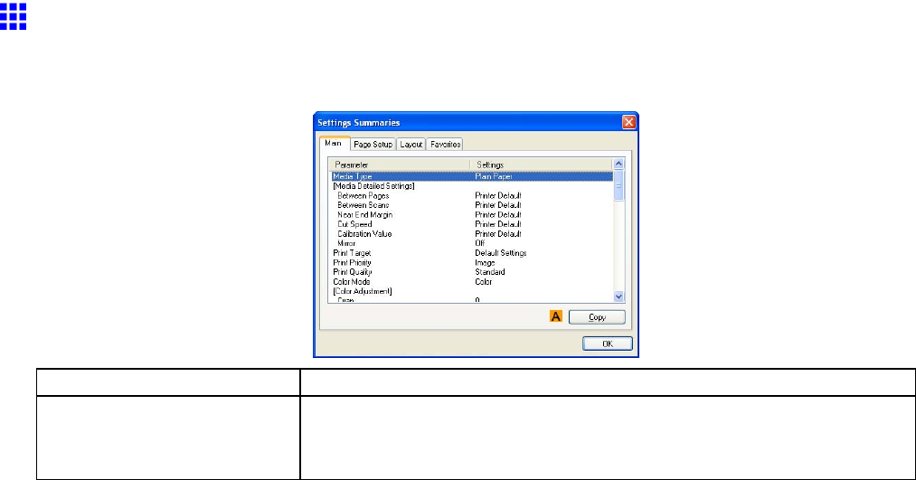
Task: Select the Print Priority parameter
Action: click(x=352, y=263)
